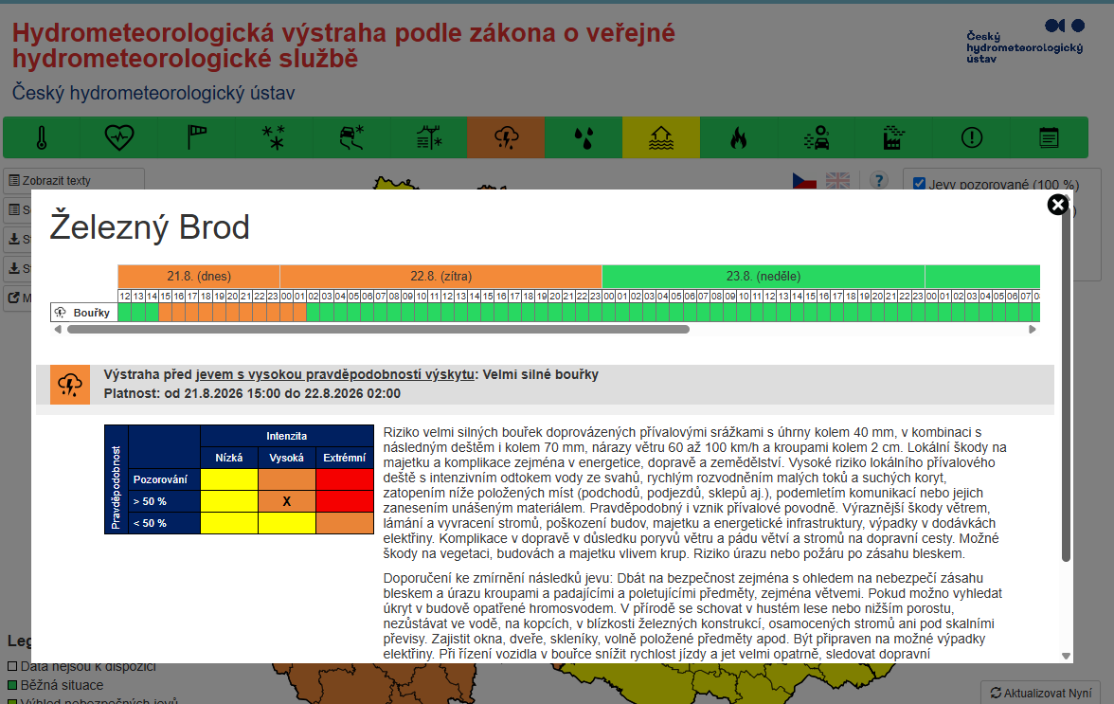Select the temperature thermometer warning icon
1114x704 pixels.
pyautogui.click(x=42, y=137)
